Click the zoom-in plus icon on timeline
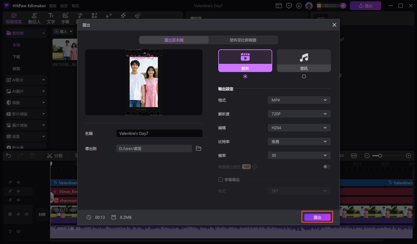 pos(408,156)
